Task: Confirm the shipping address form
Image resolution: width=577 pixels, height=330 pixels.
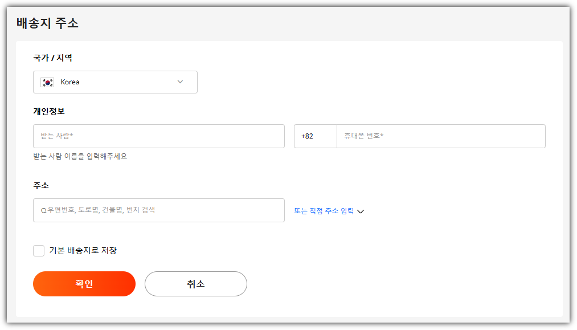Action: click(84, 283)
